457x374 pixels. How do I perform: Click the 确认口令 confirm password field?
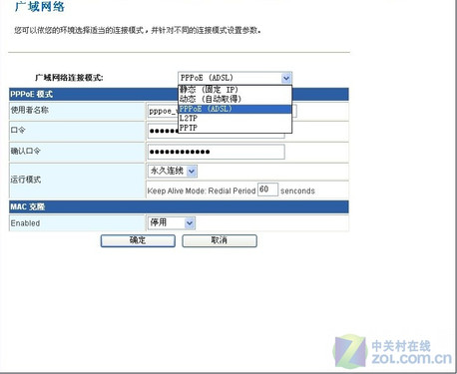[x=217, y=152]
